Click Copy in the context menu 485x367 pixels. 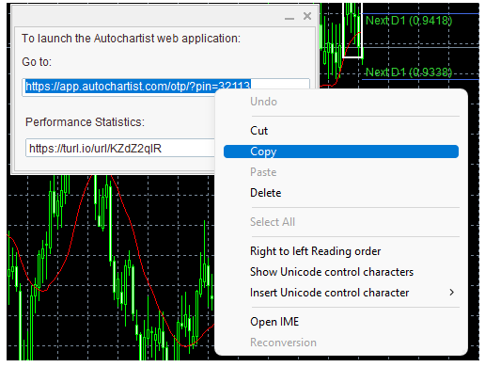(341, 152)
